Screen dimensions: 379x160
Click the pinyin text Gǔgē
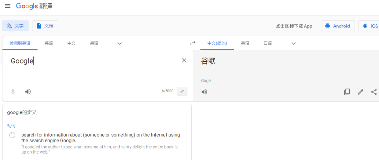pos(206,81)
